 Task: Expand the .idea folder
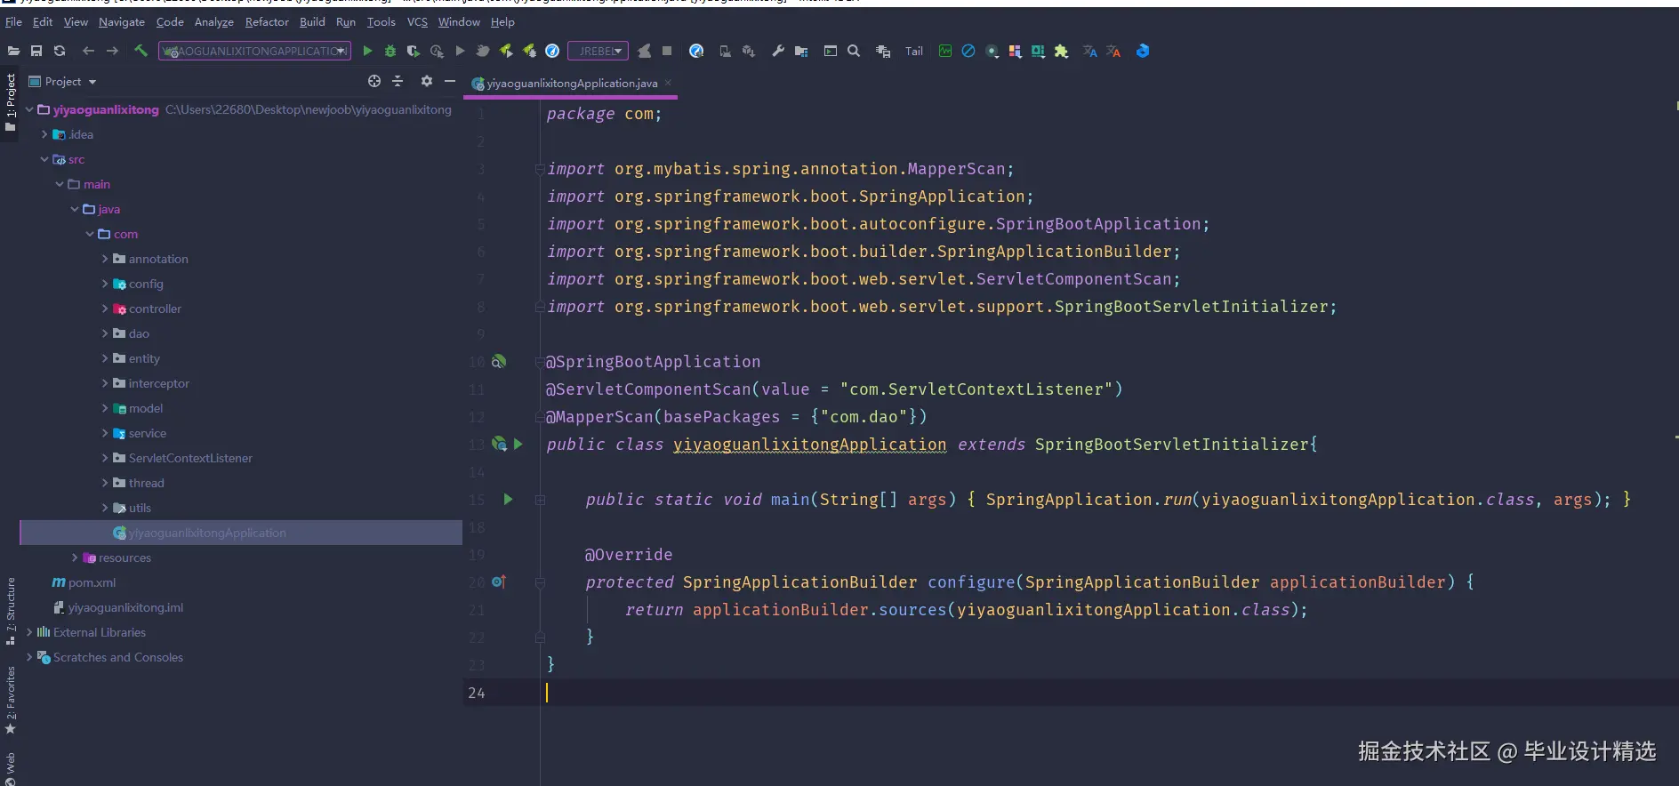click(44, 135)
